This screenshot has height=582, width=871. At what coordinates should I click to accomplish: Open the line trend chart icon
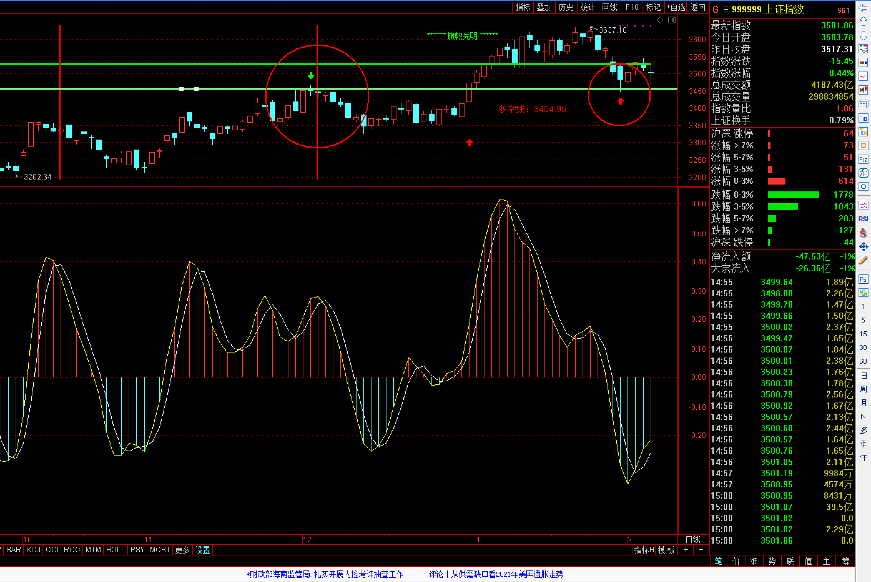click(x=863, y=76)
